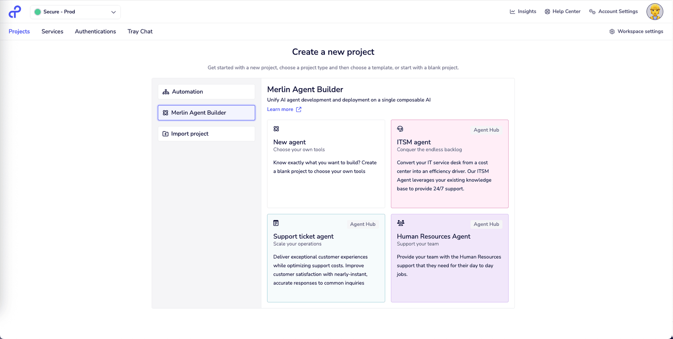The image size is (673, 339).
Task: Choose the Import project option
Action: tap(206, 134)
